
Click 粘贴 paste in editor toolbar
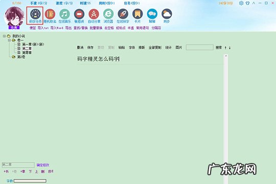122,48
